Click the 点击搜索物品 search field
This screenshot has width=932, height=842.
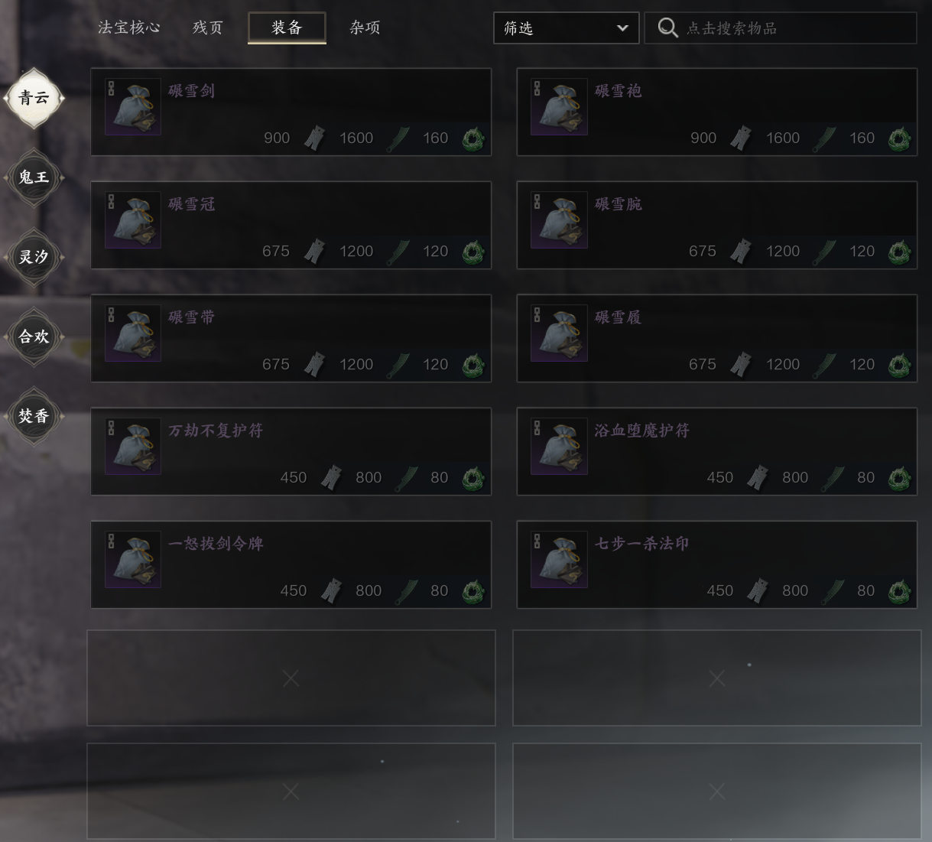[x=781, y=28]
